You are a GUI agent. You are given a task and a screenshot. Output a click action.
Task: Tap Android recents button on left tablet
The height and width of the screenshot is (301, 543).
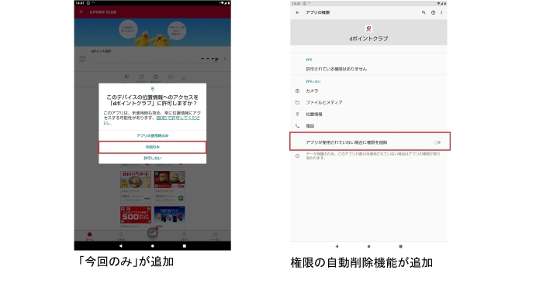(185, 246)
